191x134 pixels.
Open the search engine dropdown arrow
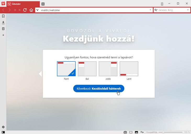tap(188, 10)
